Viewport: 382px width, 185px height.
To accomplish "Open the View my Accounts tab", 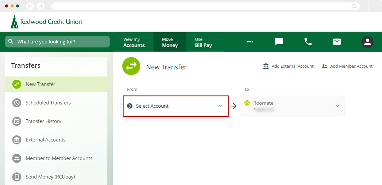I will tap(134, 42).
